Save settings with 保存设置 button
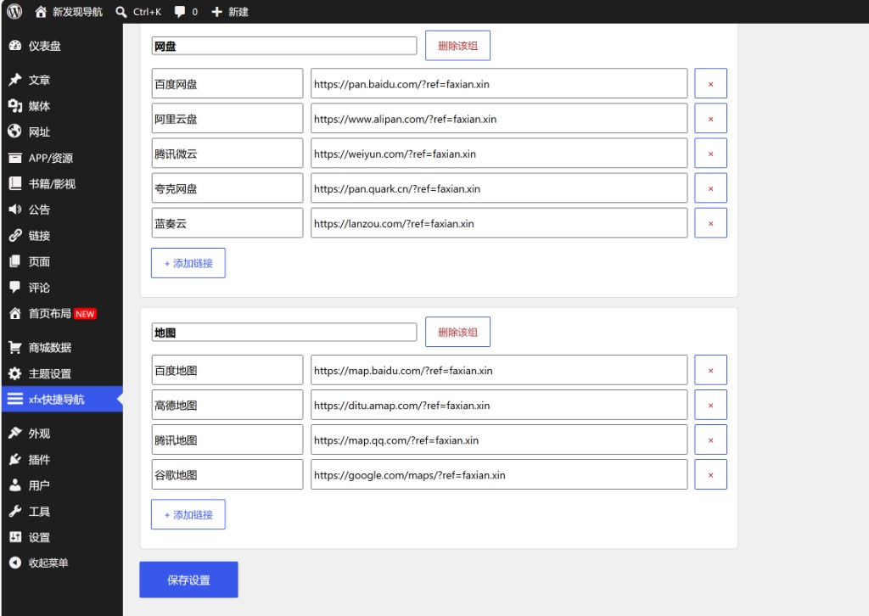The width and height of the screenshot is (869, 616). click(x=188, y=580)
